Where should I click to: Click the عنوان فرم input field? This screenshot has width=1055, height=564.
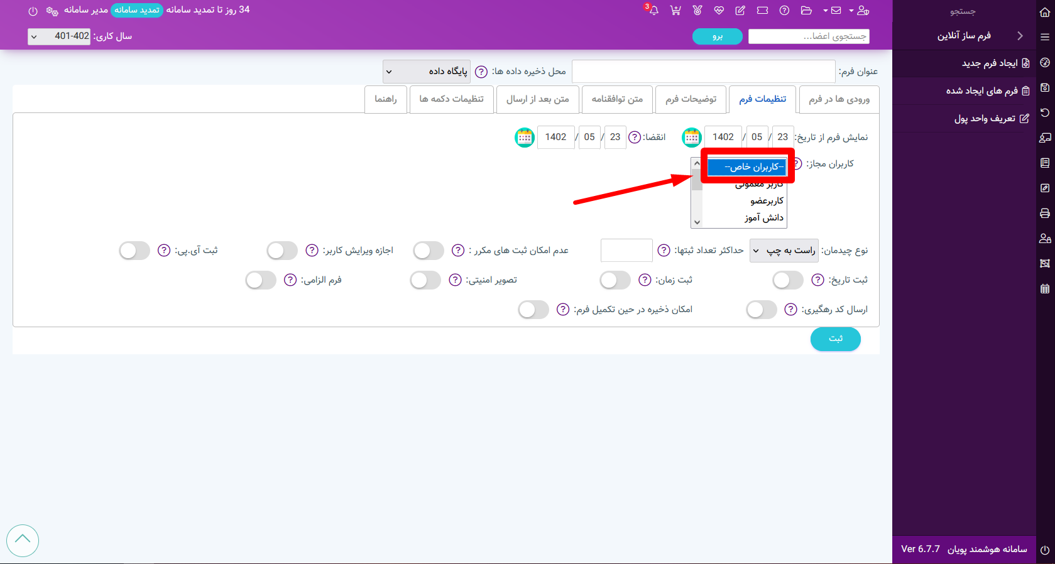click(x=703, y=72)
